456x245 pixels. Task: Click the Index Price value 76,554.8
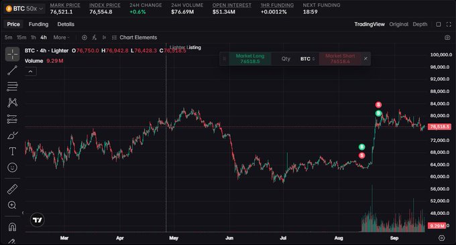click(x=101, y=12)
